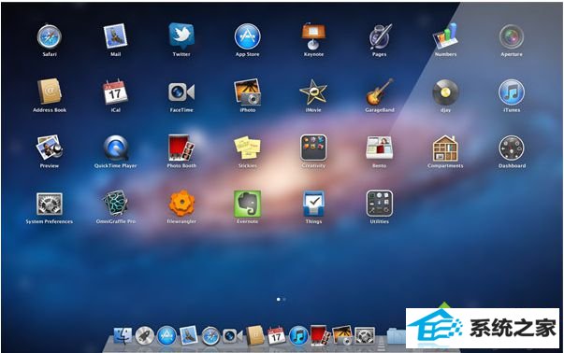
Task: Open Mail stamp icon in the Dock
Action: coord(189,335)
